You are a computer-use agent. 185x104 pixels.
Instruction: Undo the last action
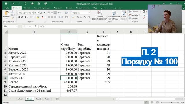coord(12,3)
